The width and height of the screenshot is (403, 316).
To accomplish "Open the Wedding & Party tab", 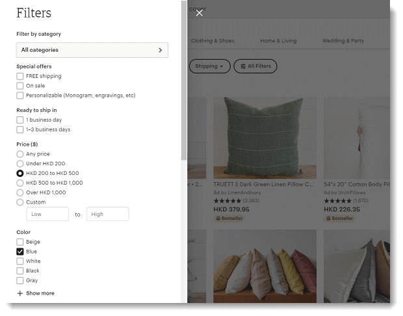I will [x=343, y=41].
